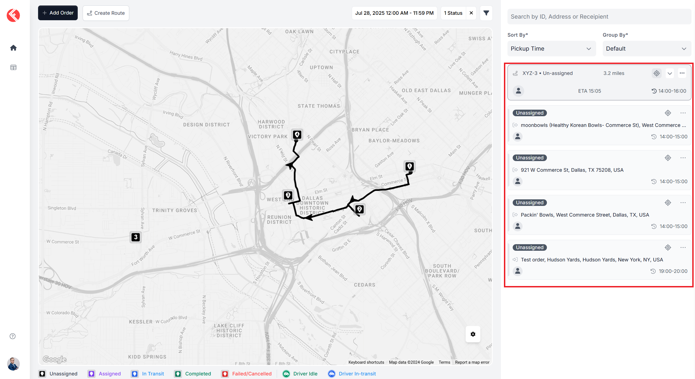Toggle Driver Idle legend filter
Image resolution: width=695 pixels, height=379 pixels.
[300, 374]
